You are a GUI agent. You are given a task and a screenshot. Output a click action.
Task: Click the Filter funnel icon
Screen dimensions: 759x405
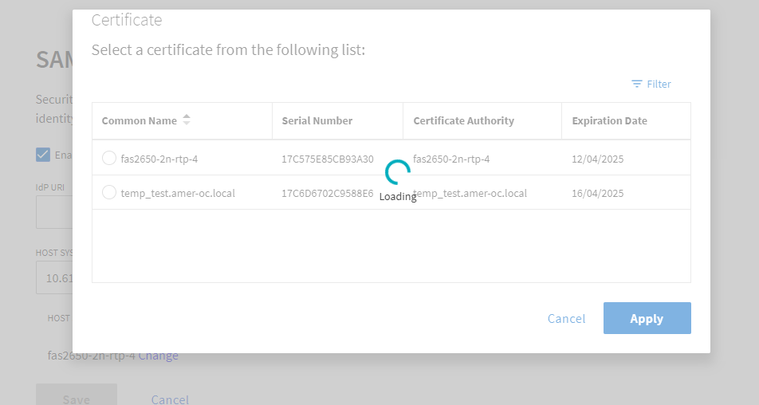pyautogui.click(x=637, y=84)
